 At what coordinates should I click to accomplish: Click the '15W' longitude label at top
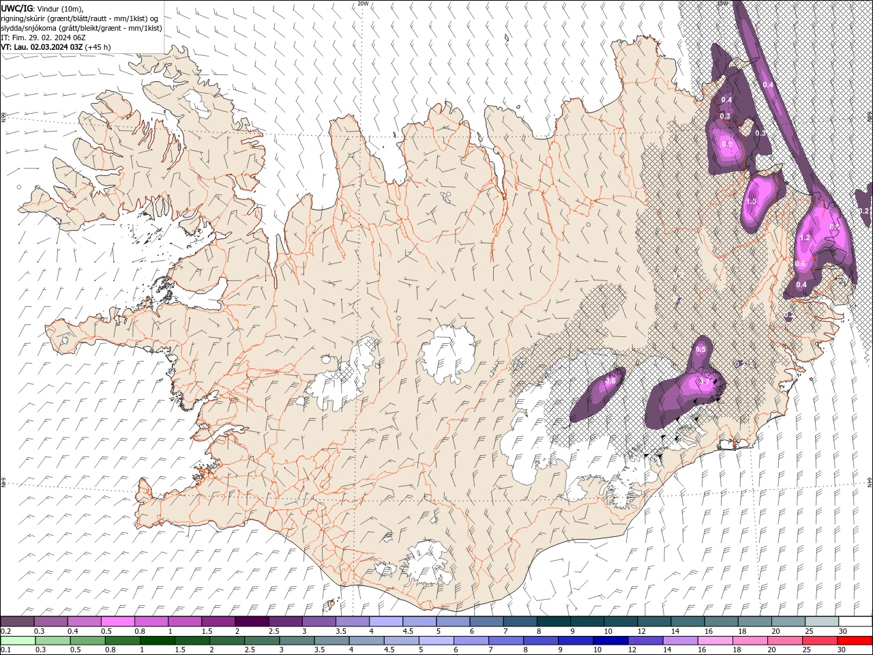point(722,3)
